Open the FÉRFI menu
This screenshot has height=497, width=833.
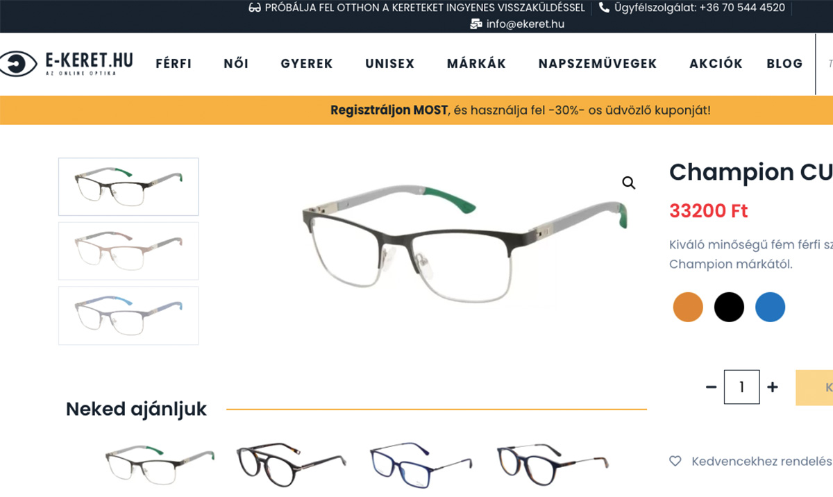point(174,64)
